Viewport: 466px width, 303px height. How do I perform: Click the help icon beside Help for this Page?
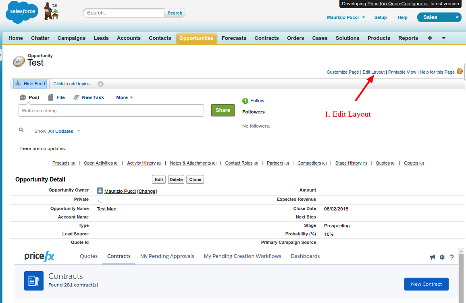[x=460, y=72]
